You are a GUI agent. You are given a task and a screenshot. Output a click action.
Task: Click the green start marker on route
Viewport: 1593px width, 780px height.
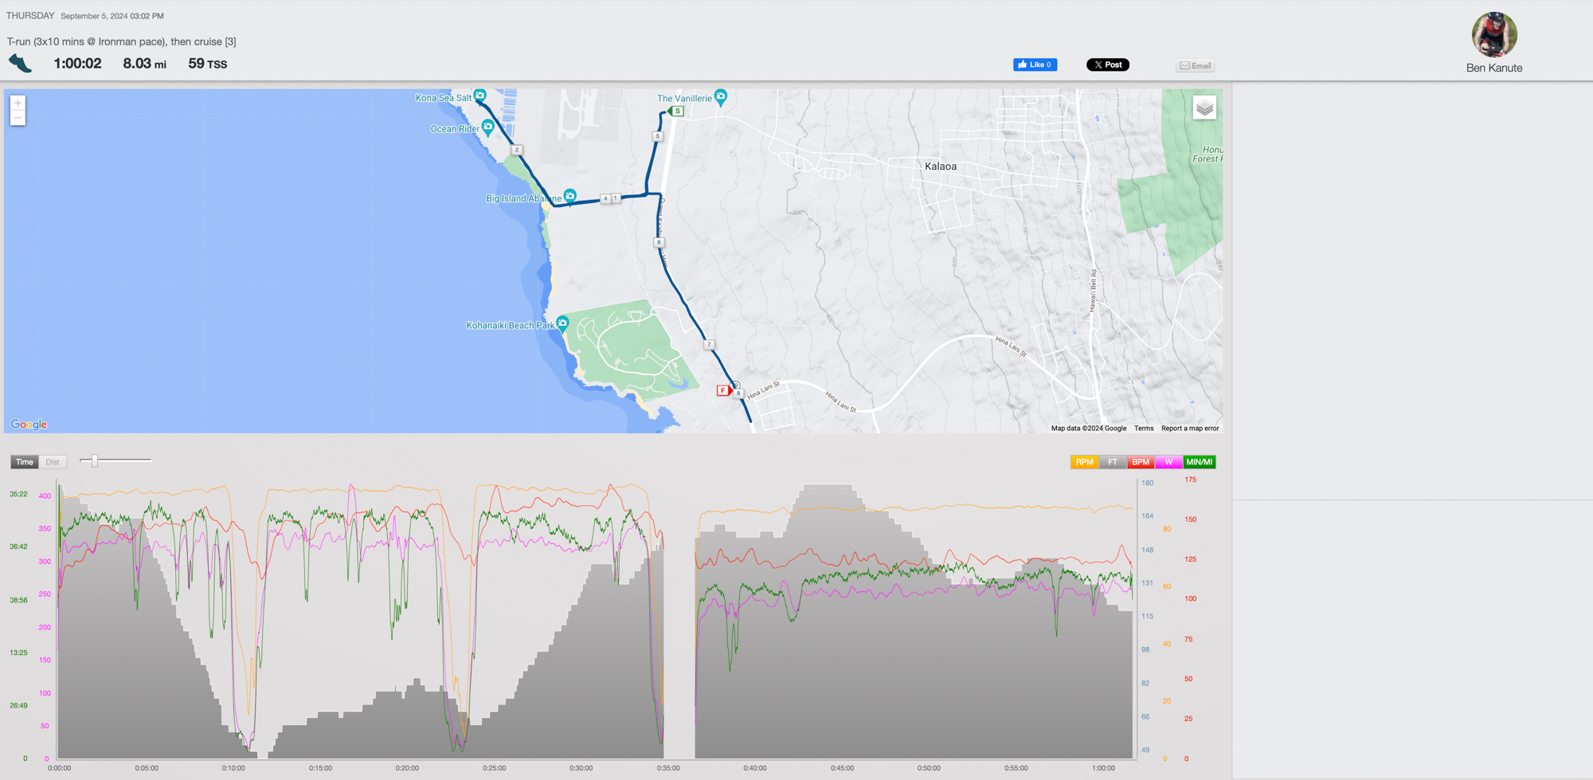pyautogui.click(x=677, y=111)
